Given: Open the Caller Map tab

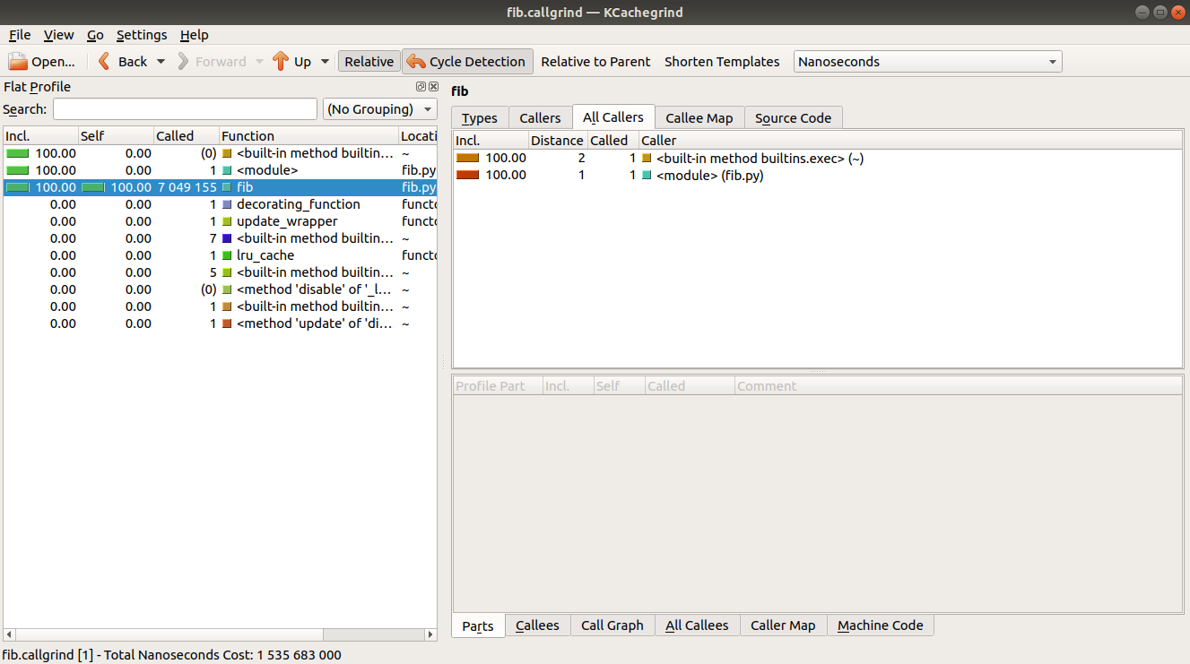Looking at the screenshot, I should (783, 625).
